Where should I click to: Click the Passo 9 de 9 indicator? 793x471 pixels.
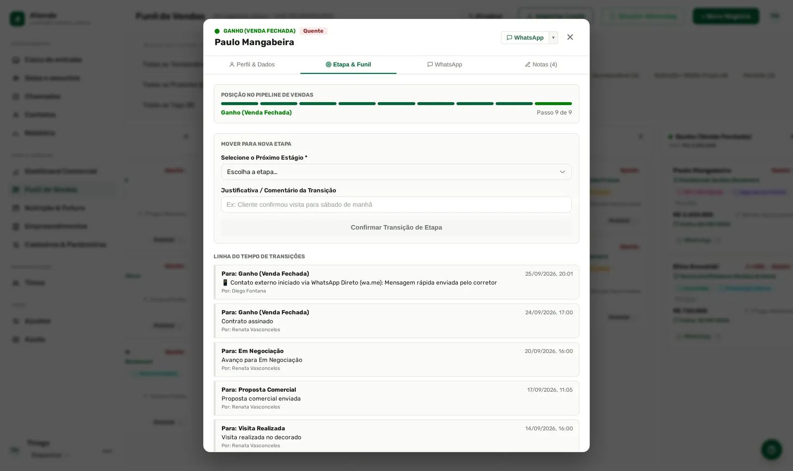(x=554, y=113)
